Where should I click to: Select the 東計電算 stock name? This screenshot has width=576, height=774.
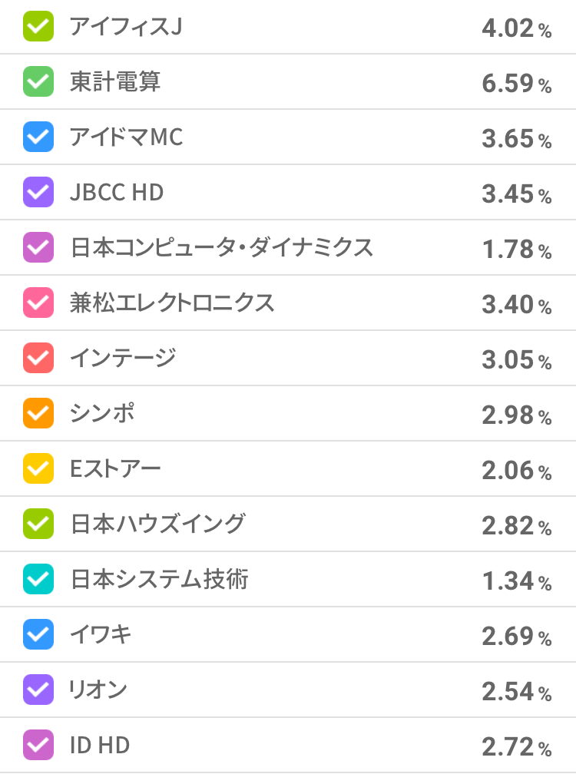click(x=115, y=82)
